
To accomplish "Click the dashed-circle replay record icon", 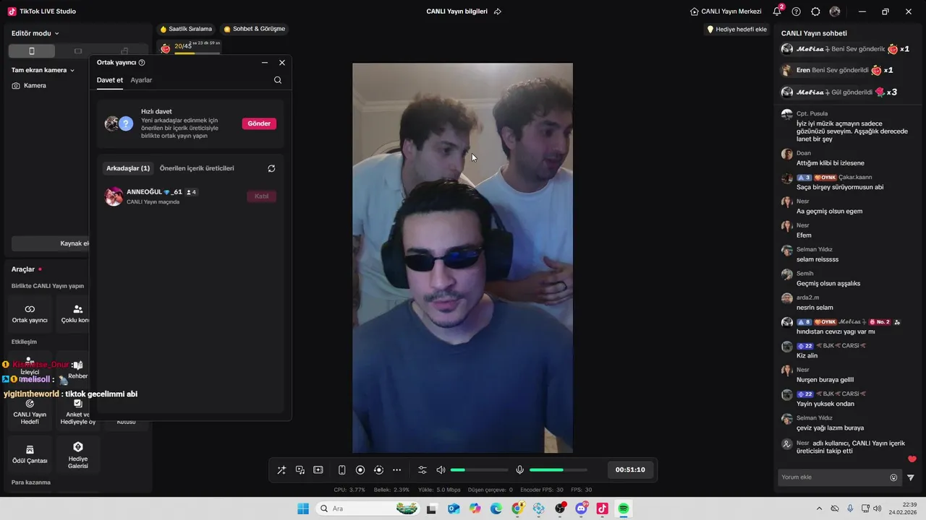I will 378,470.
